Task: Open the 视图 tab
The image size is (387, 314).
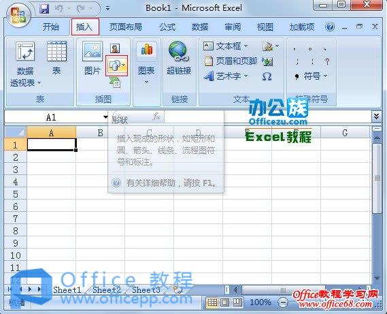Action: click(x=265, y=27)
